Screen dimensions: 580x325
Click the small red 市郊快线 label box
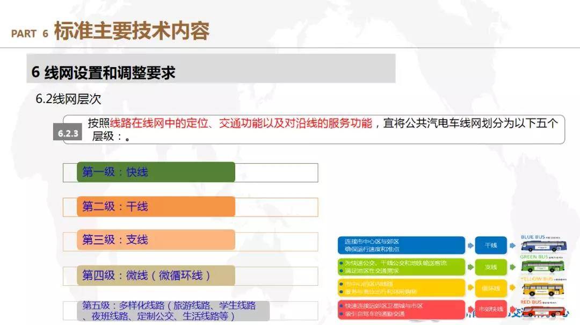[x=491, y=309]
